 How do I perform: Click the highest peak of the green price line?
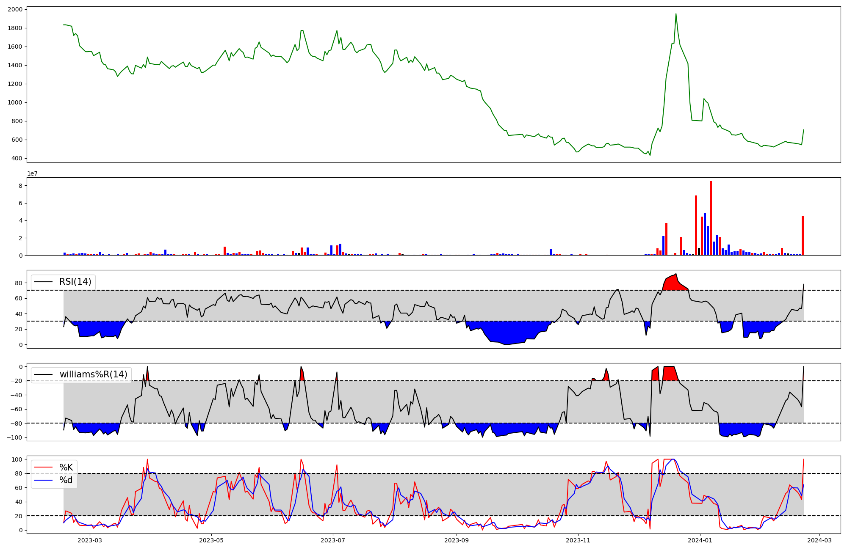coord(675,14)
